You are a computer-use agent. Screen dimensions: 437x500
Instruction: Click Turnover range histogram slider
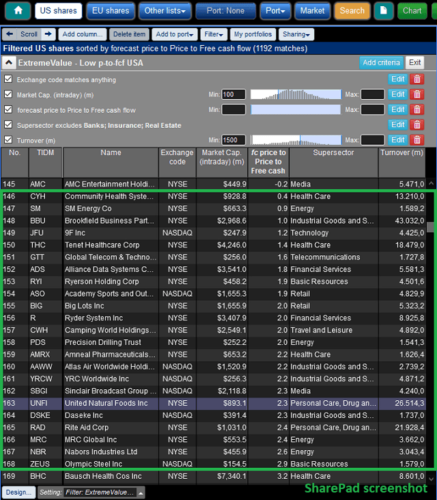296,140
